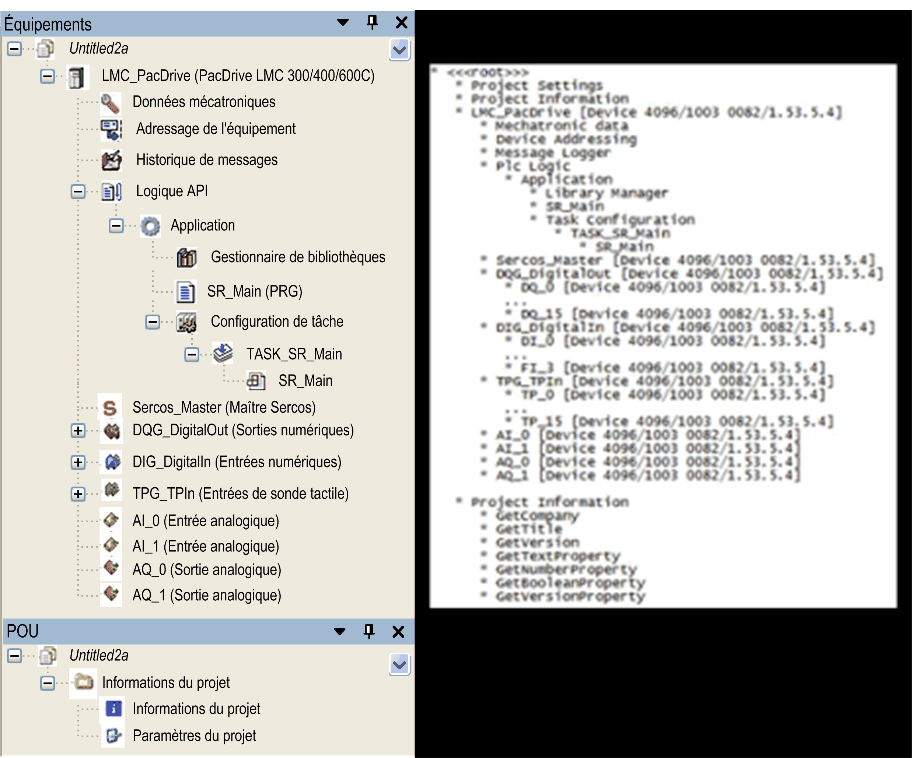Click the TPG_TPIn touchprobe icon
912x758 pixels.
click(x=112, y=490)
